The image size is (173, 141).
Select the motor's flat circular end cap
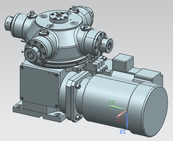click(155, 111)
